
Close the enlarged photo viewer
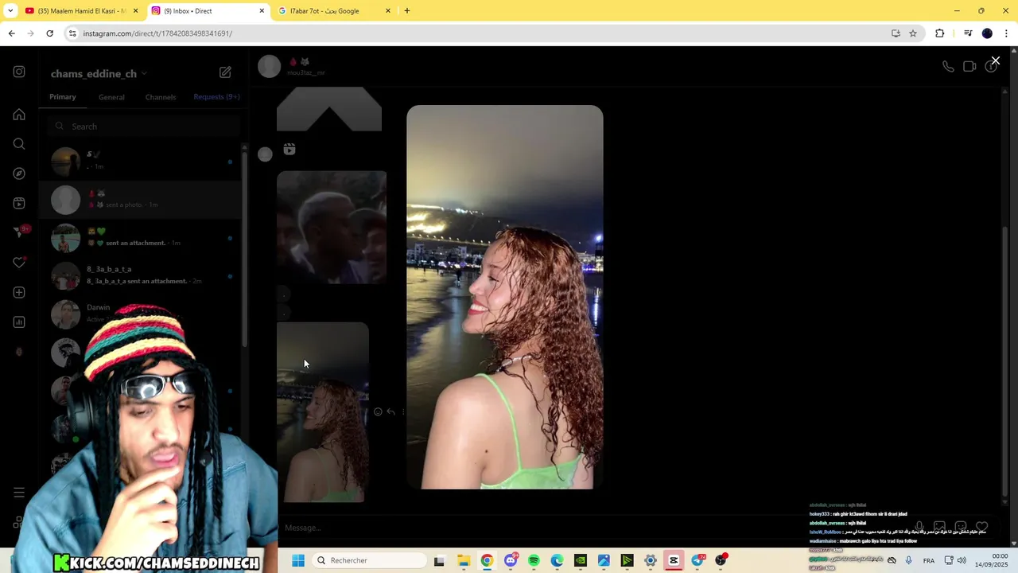click(995, 60)
